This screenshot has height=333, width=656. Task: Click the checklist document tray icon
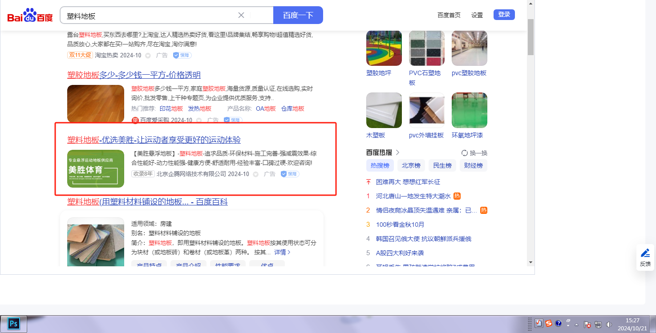539,323
